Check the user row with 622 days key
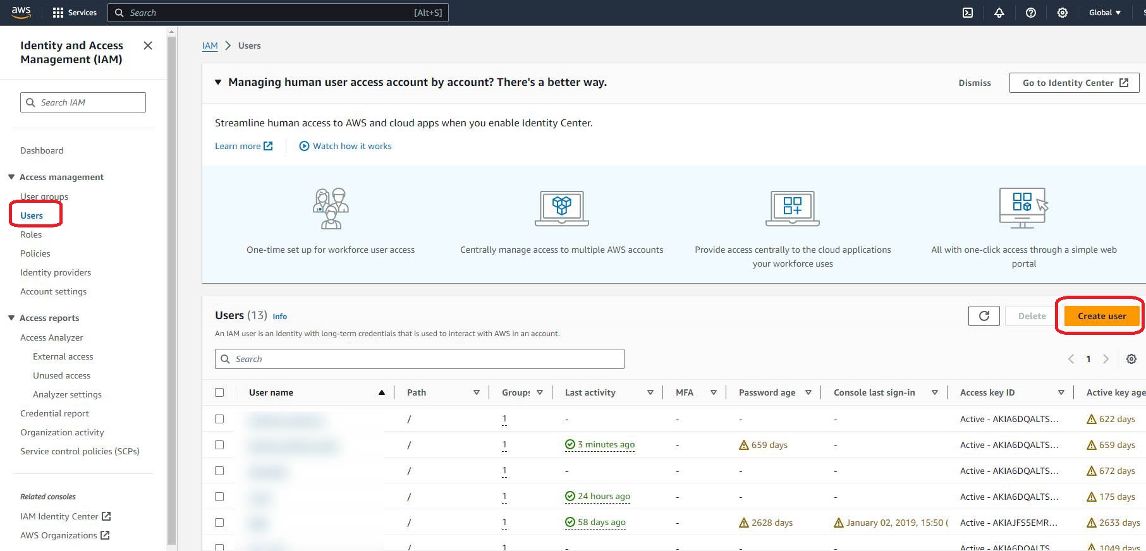The image size is (1146, 551). pyautogui.click(x=219, y=419)
